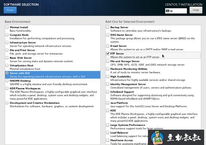Enable Large Systems Performance checkbox
Viewport: 206px width, 145px height.
point(108,125)
